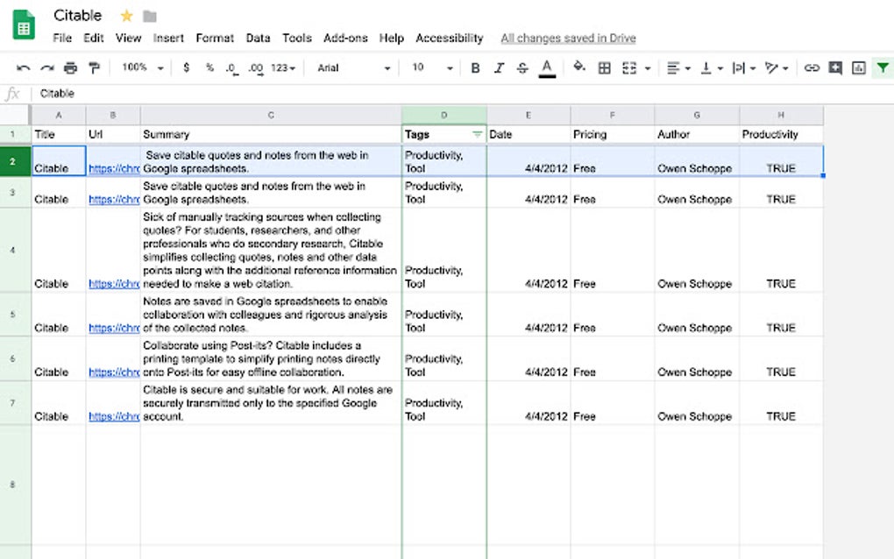
Task: Open the Insert chart icon
Action: 859,67
